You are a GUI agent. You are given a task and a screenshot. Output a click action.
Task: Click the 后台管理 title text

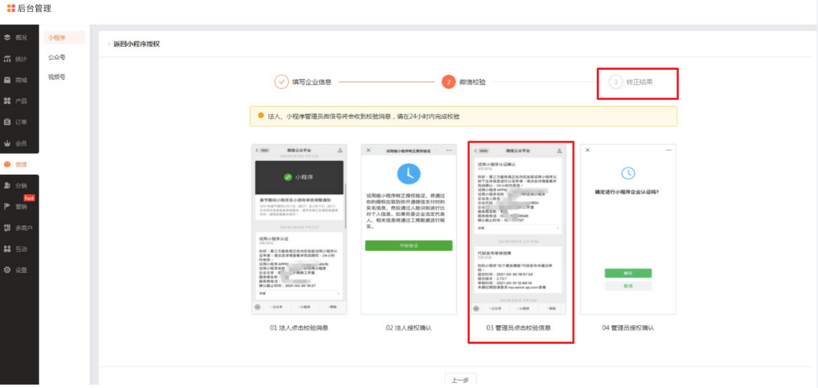click(x=34, y=8)
